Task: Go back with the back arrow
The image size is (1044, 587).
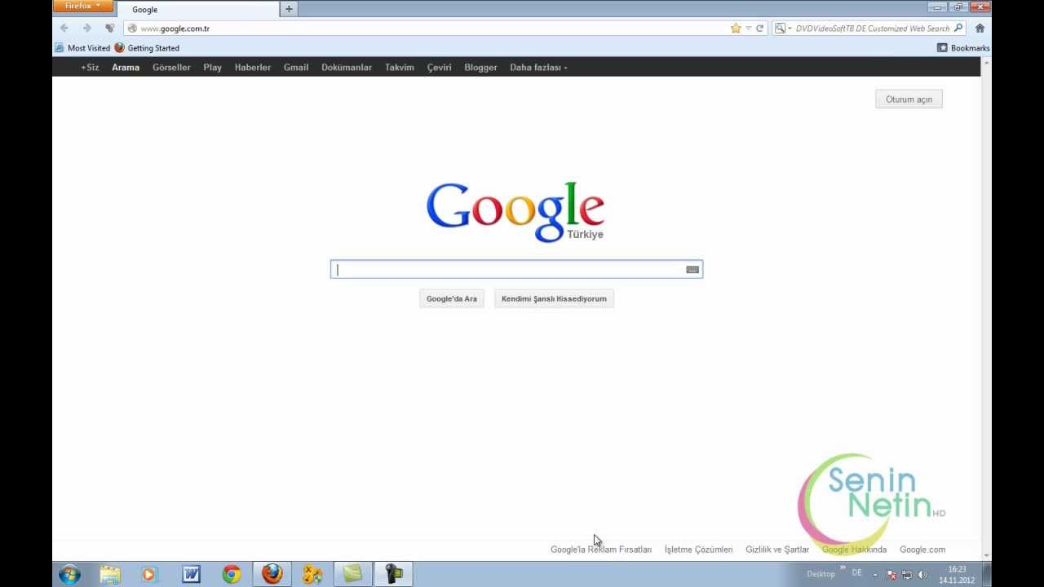Action: tap(64, 28)
